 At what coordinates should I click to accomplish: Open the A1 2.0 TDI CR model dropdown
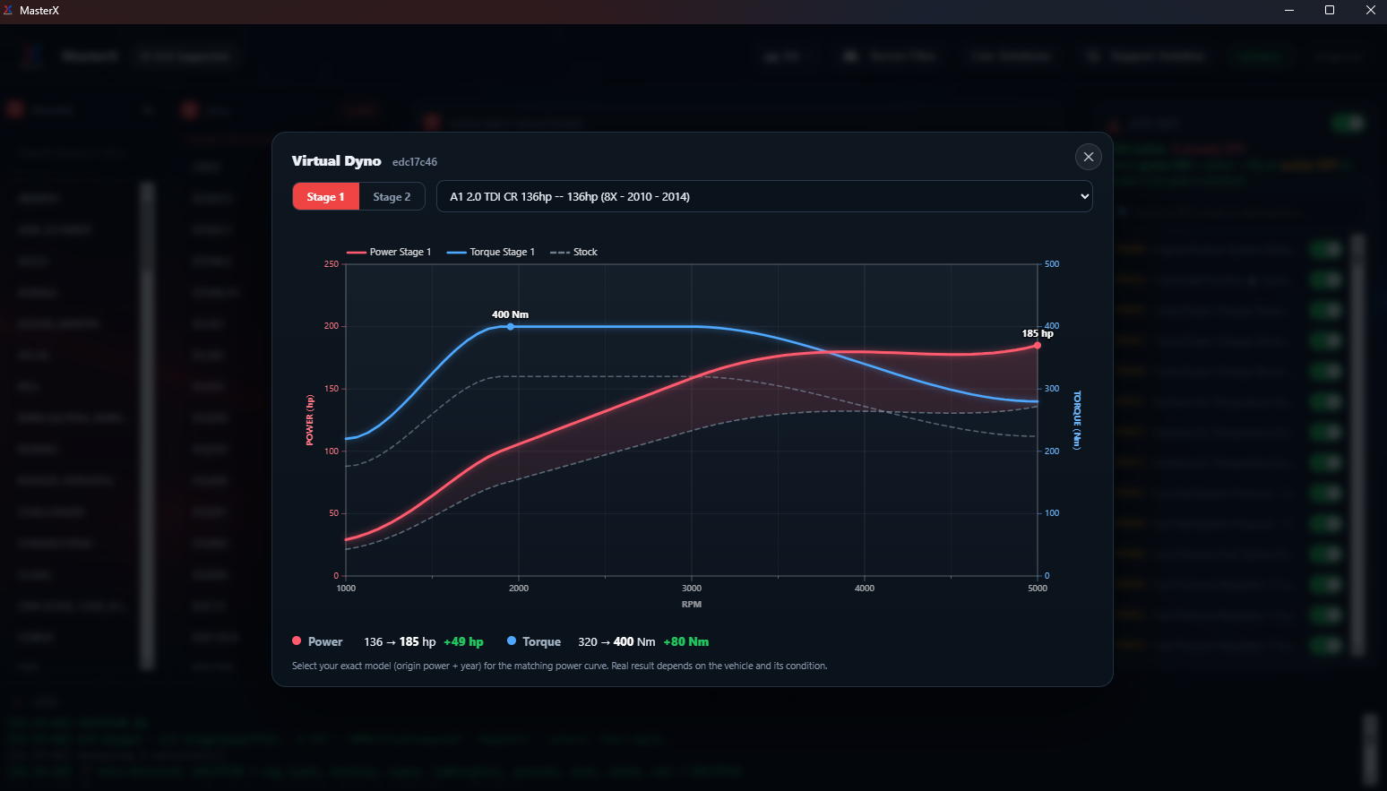(x=764, y=196)
